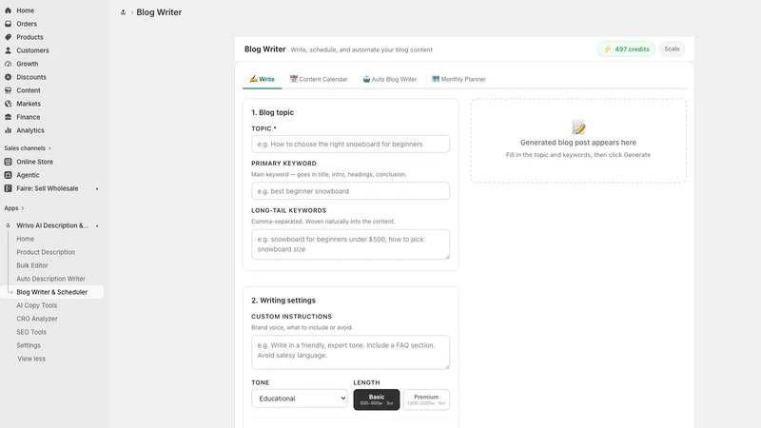
Task: Open the Bulk Editor page
Action: 32,265
